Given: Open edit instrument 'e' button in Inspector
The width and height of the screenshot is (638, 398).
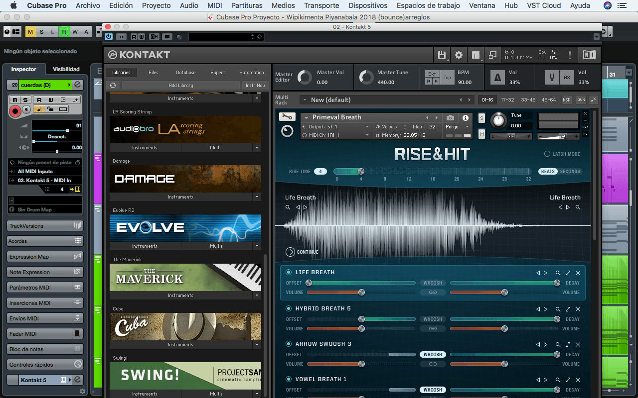Looking at the screenshot, I should (x=77, y=85).
